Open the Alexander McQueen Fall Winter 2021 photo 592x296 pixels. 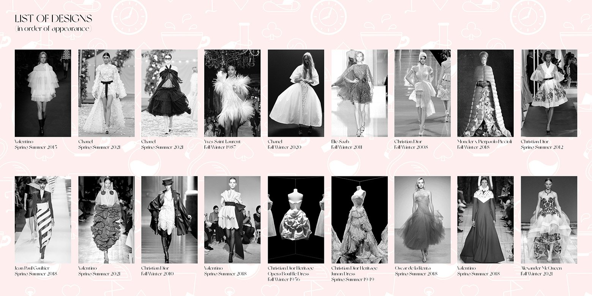click(549, 220)
